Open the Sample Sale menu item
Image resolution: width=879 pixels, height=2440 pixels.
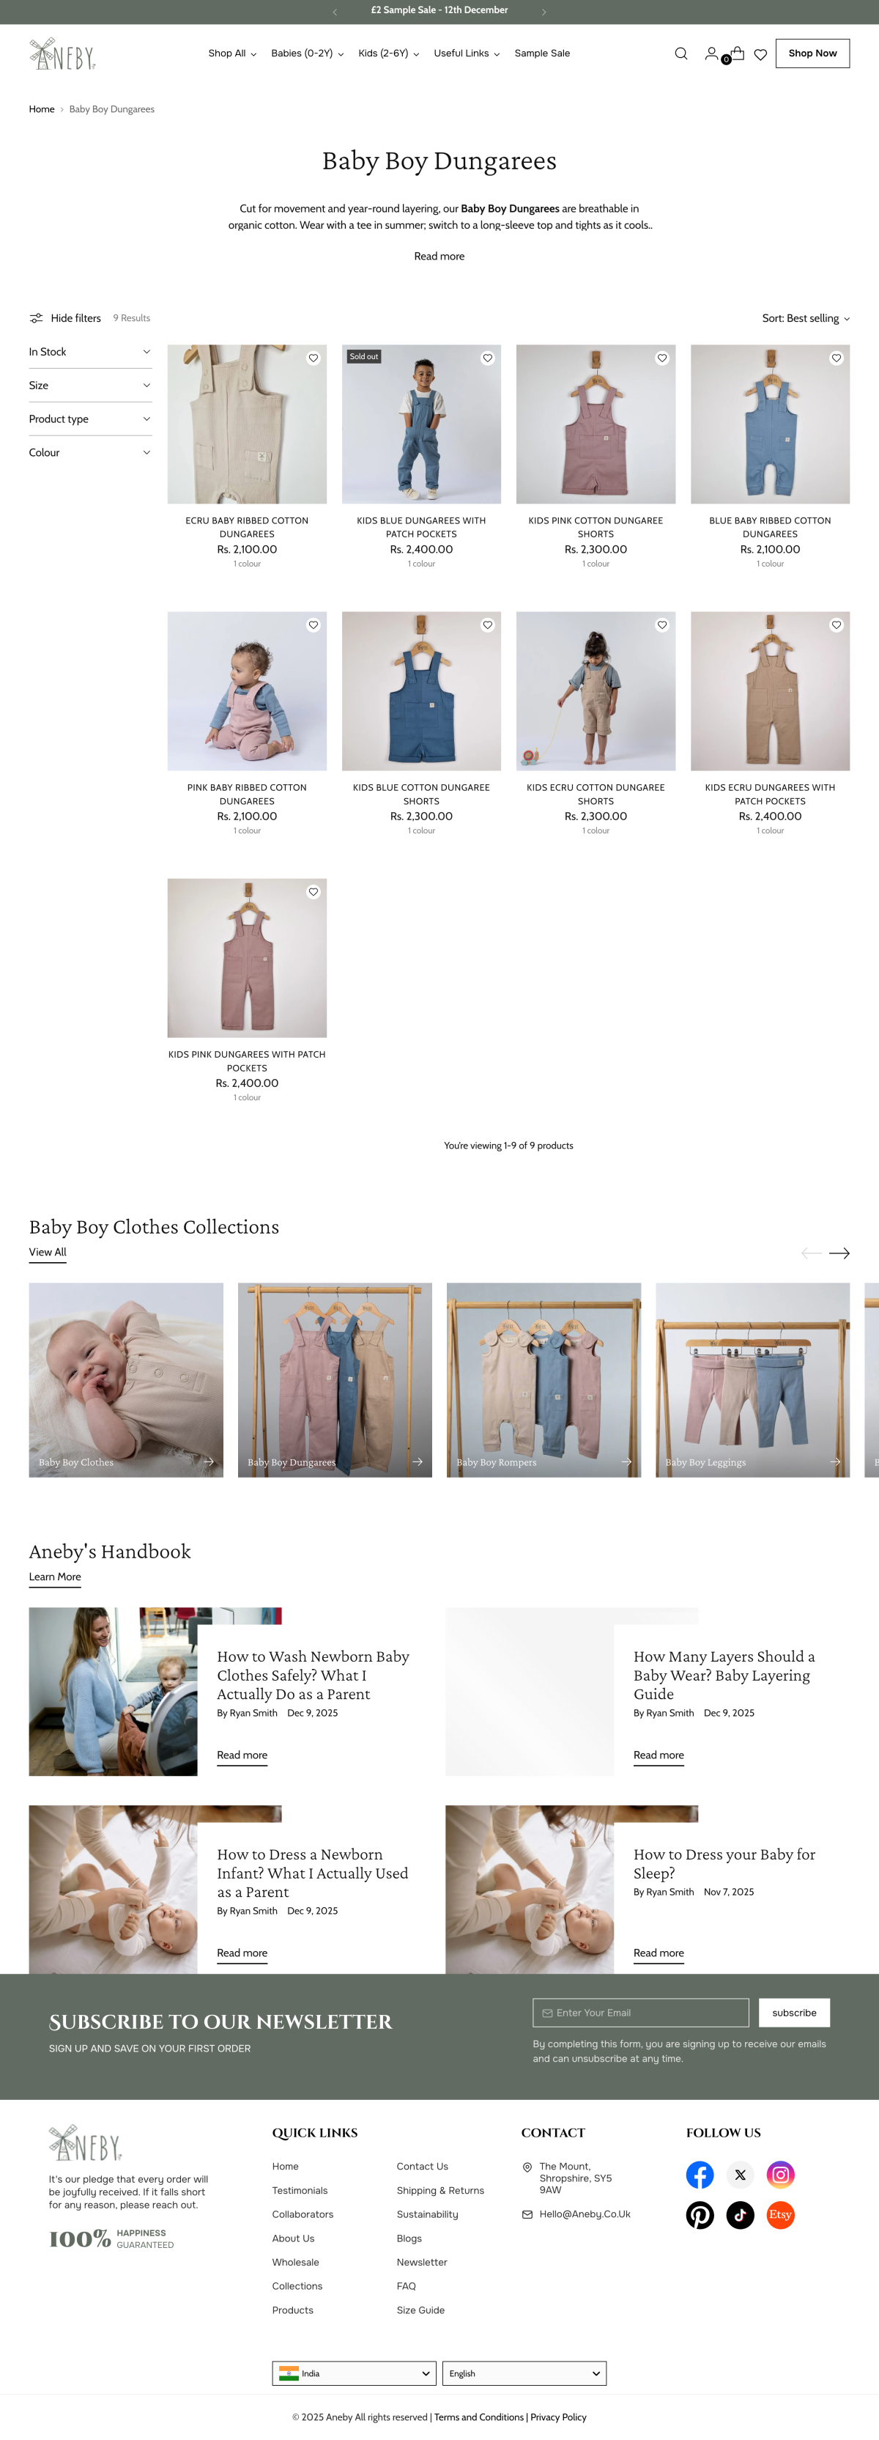click(x=542, y=54)
